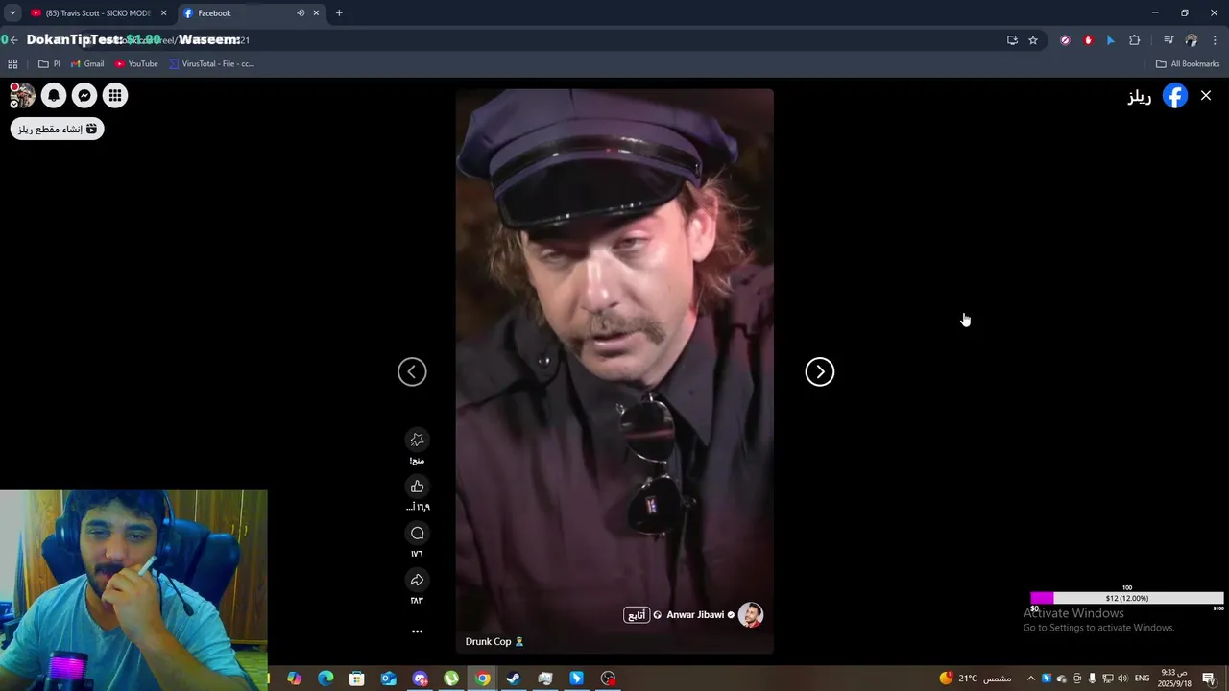This screenshot has width=1229, height=691.
Task: Open your profile avatar menu on Facebook
Action: coord(22,95)
